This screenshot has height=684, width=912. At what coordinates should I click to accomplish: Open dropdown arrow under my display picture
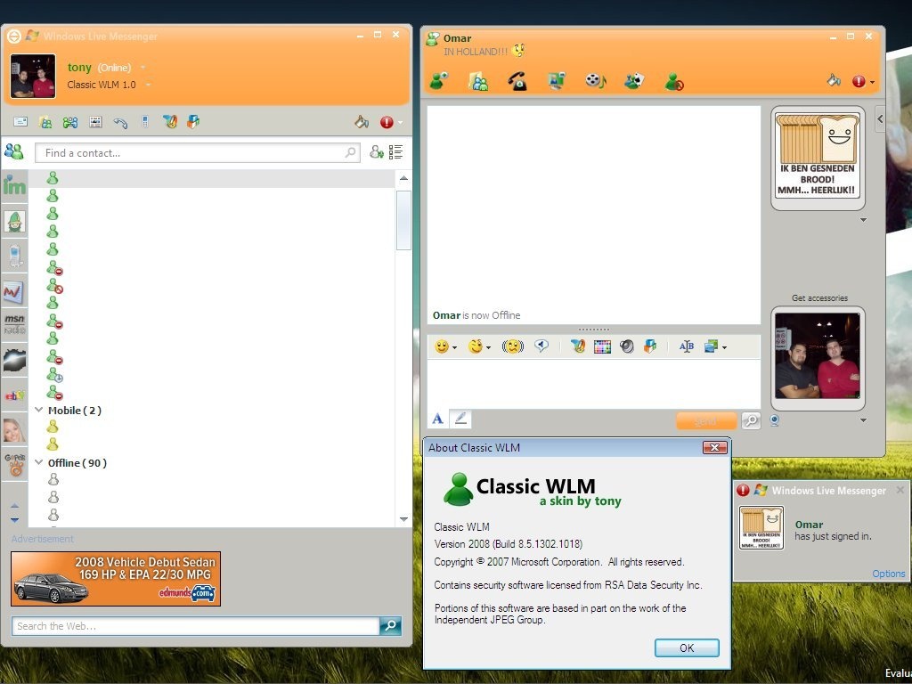pyautogui.click(x=864, y=420)
